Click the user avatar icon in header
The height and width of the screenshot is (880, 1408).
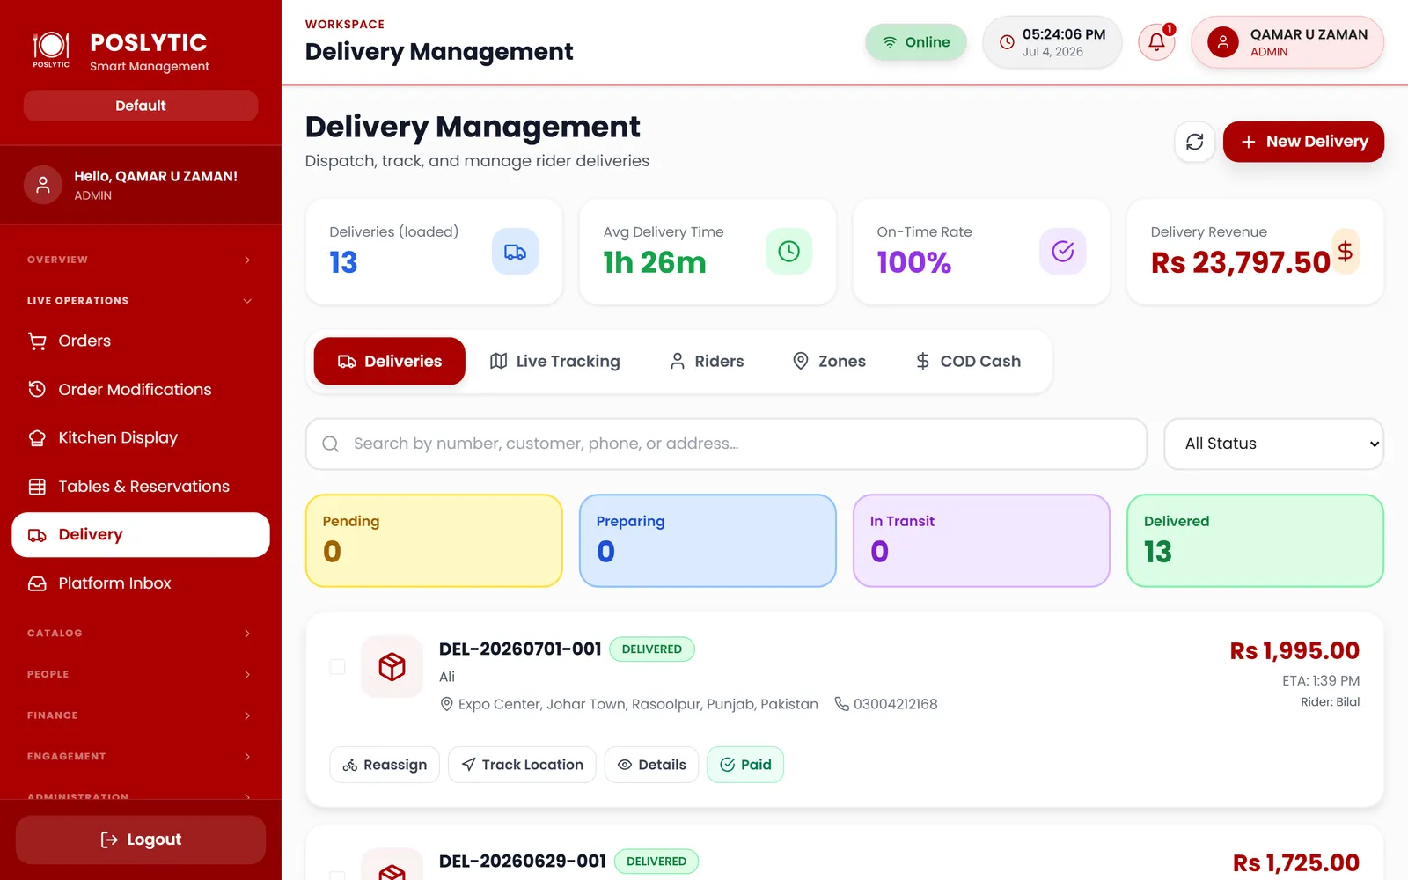point(1222,42)
